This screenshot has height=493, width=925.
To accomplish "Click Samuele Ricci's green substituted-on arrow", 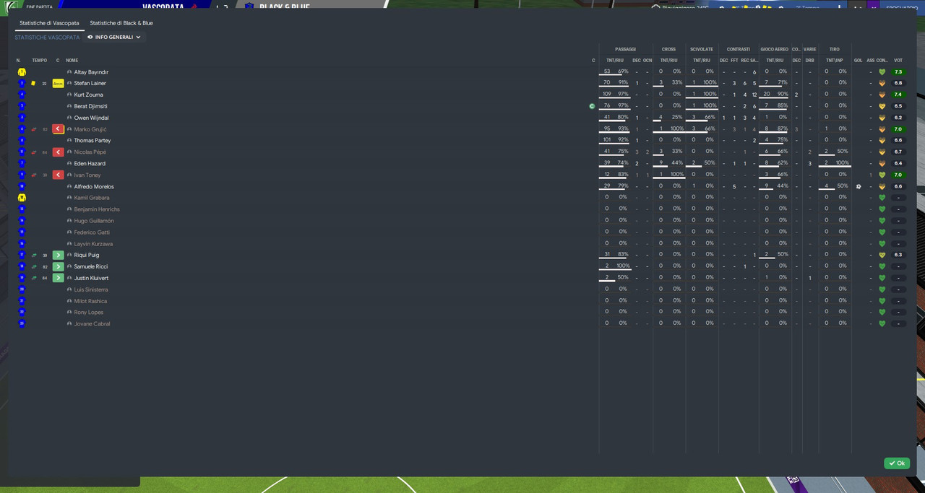I will (58, 267).
